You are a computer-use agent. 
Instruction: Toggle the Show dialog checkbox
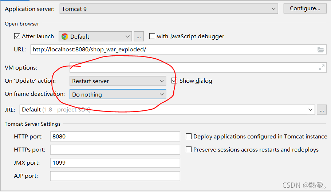174,81
